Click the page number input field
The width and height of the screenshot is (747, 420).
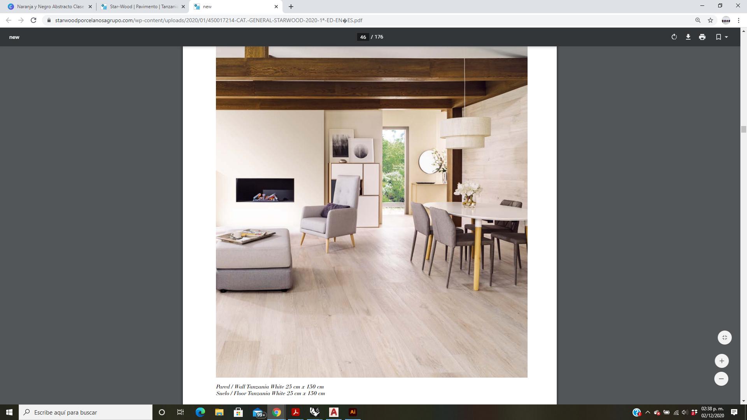point(363,37)
